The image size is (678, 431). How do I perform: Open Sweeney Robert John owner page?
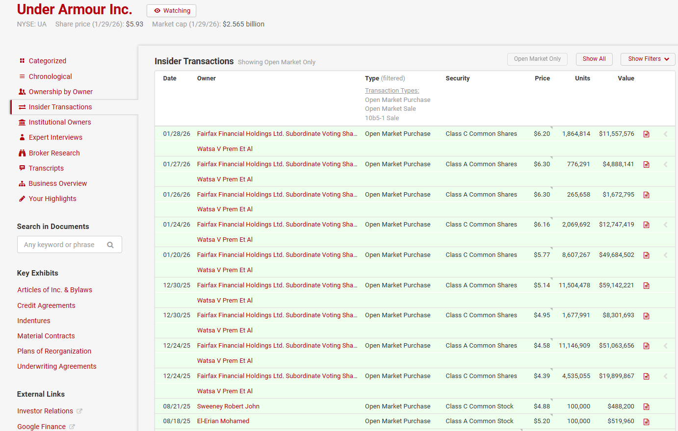(x=228, y=406)
